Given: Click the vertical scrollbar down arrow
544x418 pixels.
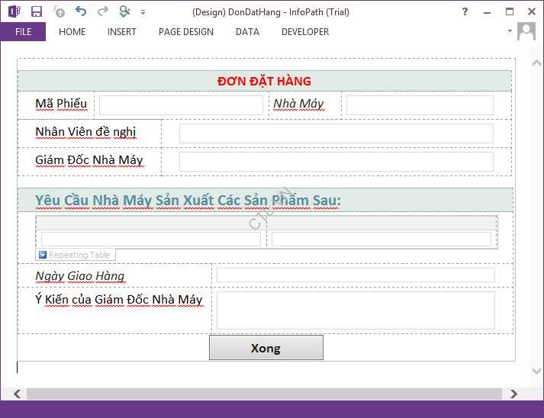Looking at the screenshot, I should click(x=536, y=371).
